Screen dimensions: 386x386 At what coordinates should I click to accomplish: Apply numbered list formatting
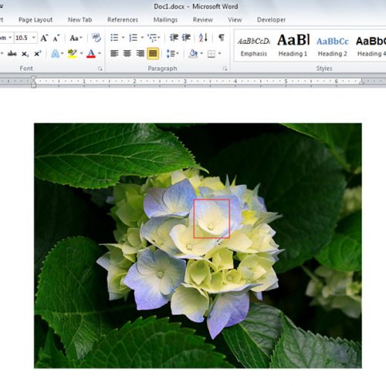point(133,38)
